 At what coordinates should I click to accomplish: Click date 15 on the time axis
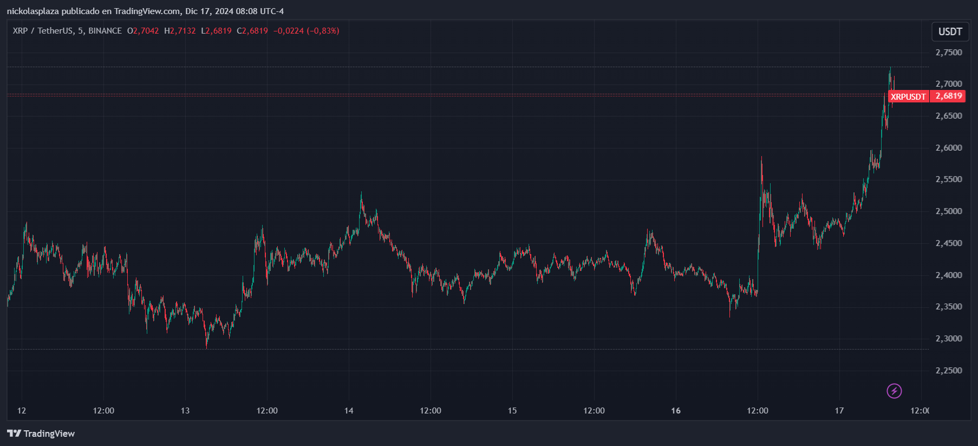(x=512, y=411)
